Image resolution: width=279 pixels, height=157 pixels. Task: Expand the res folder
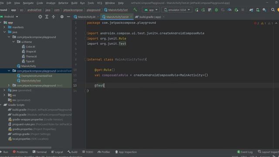pos(4,95)
